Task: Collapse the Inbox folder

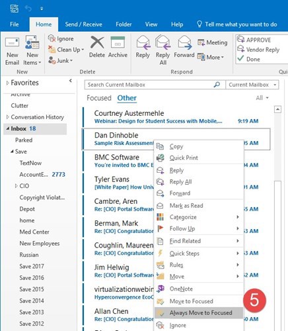Action: pos(7,128)
